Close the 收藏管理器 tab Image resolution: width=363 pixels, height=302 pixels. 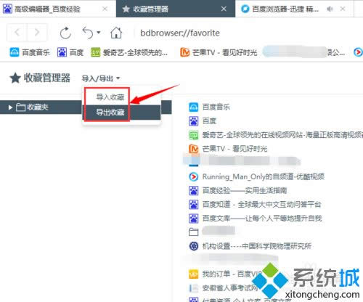(x=224, y=9)
